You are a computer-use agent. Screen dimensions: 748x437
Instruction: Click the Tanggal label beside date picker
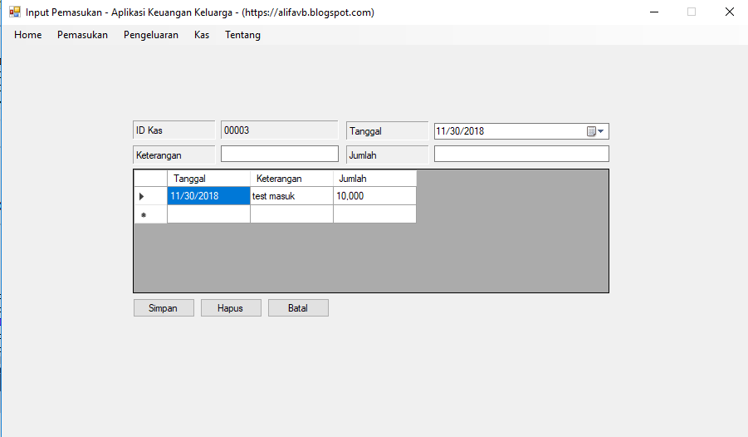click(x=388, y=131)
